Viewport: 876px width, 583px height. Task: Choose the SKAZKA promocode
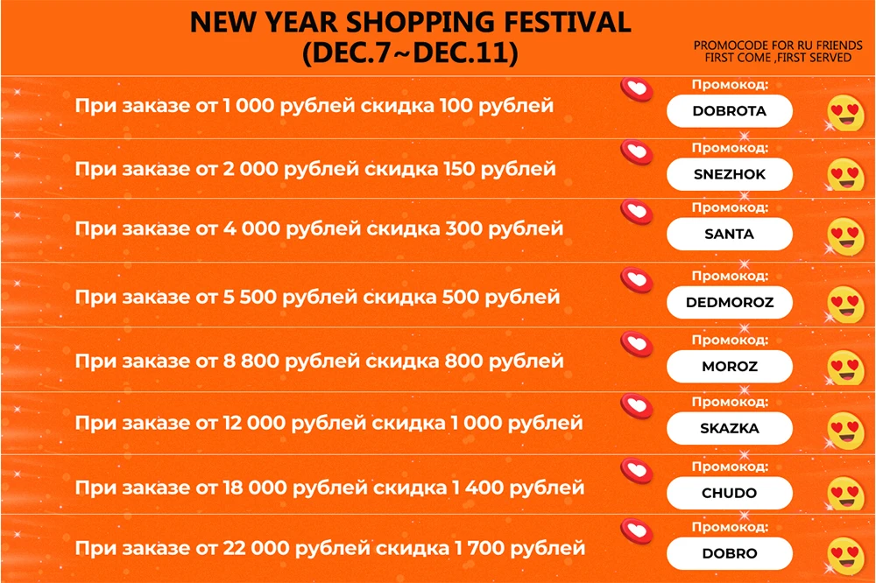pos(729,428)
